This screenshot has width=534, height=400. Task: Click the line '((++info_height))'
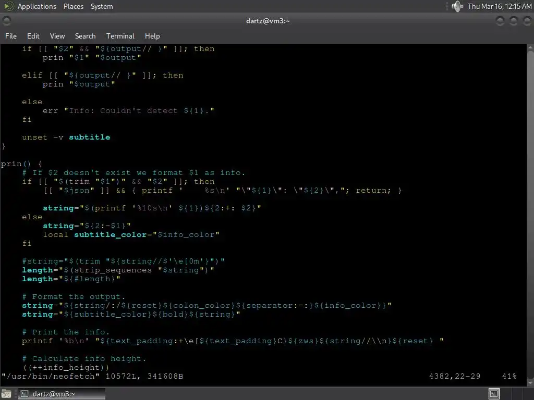point(66,367)
